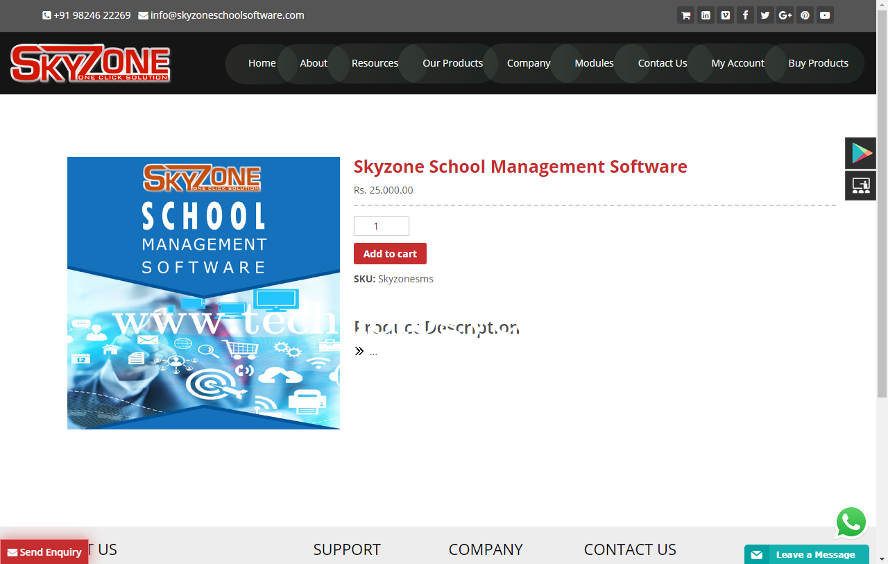Open the Google Plus icon

tap(785, 15)
